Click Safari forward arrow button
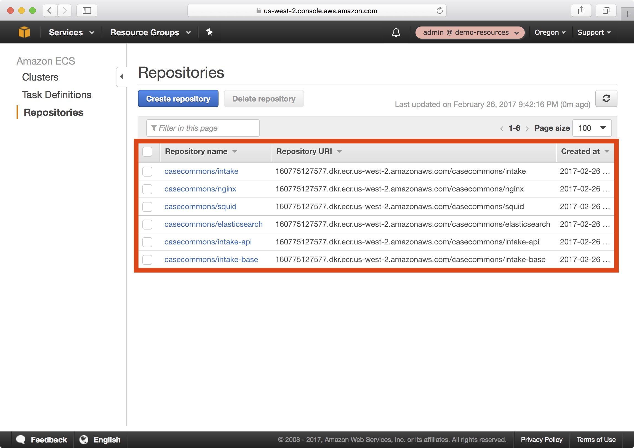Viewport: 634px width, 448px height. point(64,11)
